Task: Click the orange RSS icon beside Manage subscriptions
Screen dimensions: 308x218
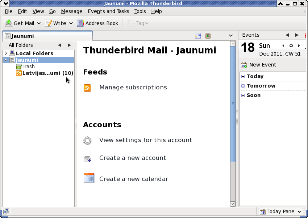Action: click(x=87, y=88)
